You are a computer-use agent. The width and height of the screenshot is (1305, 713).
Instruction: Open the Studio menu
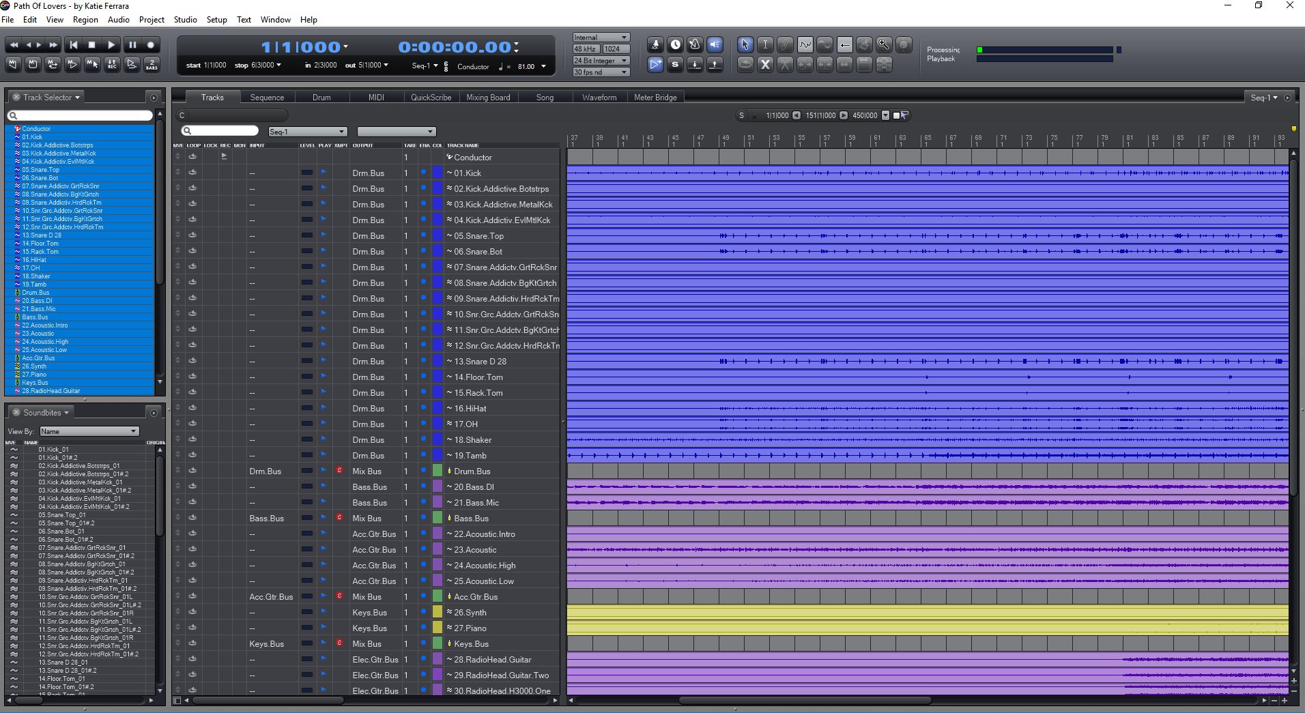click(185, 20)
